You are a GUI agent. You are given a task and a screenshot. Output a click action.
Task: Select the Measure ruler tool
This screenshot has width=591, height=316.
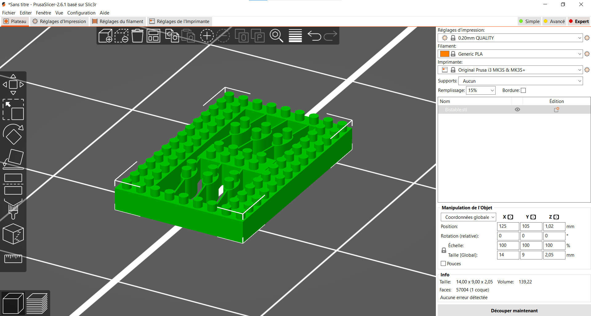13,259
